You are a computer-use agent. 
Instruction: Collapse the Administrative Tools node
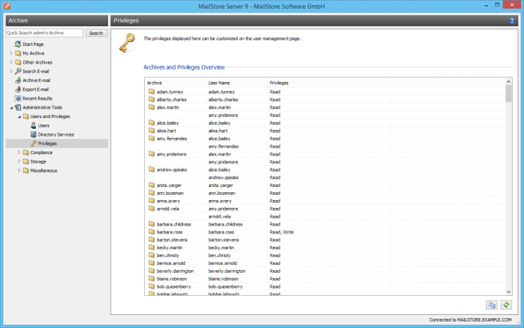(11, 108)
